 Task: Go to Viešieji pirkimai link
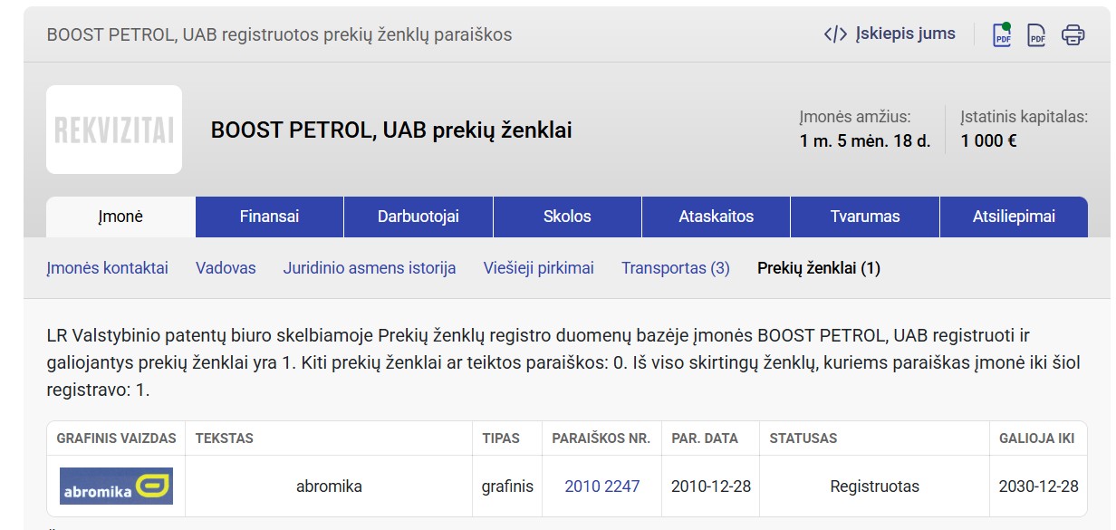(538, 268)
